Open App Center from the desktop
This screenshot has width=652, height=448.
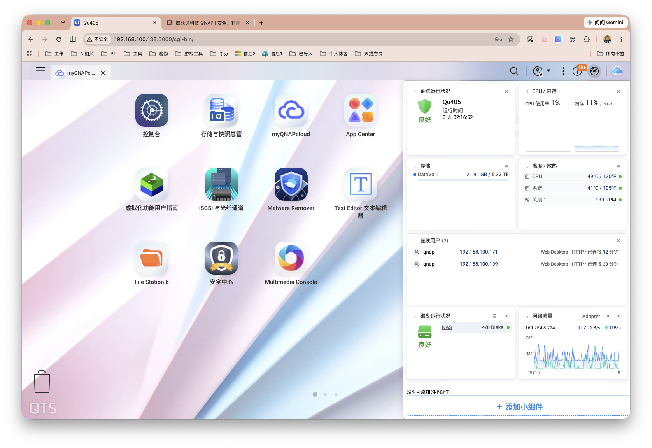coord(361,110)
